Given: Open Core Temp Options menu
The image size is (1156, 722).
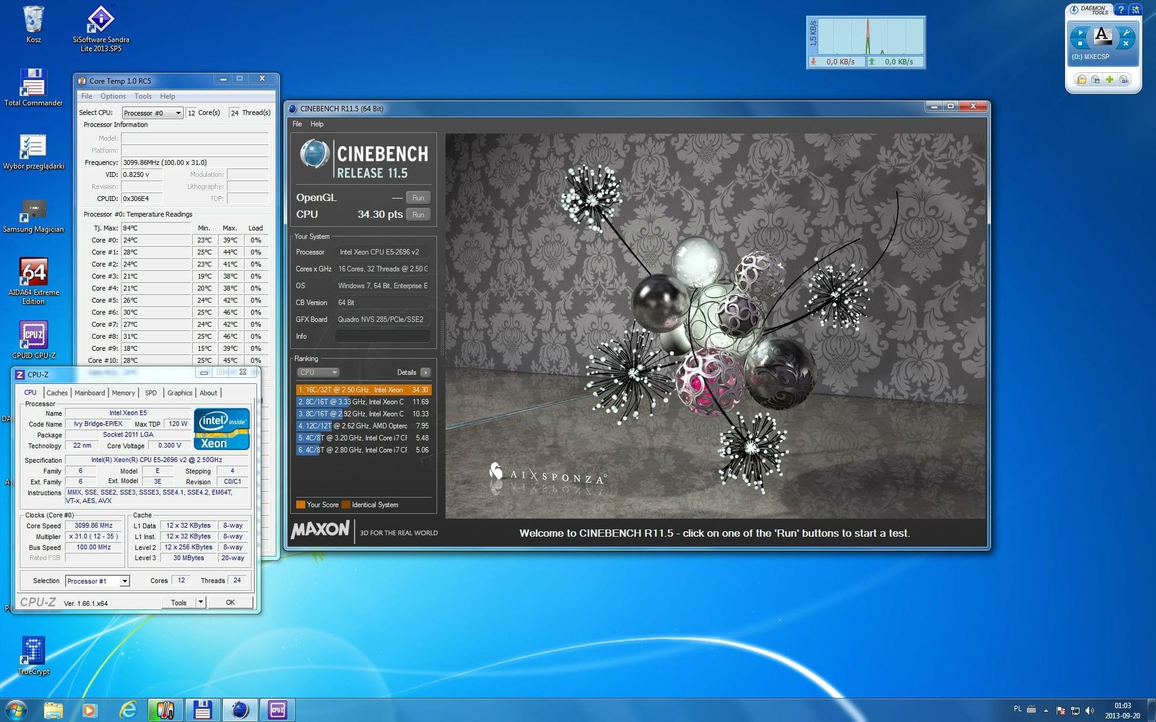Looking at the screenshot, I should click(x=113, y=96).
